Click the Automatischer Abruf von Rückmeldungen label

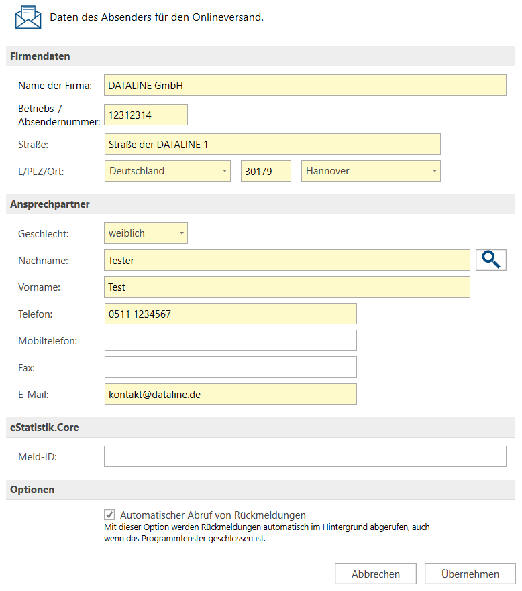[213, 515]
